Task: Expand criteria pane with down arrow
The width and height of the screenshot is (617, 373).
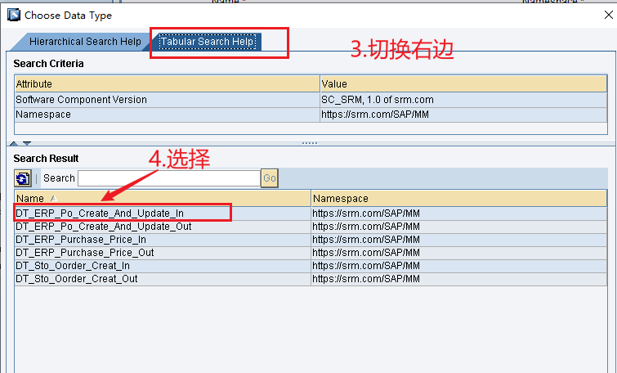Action: point(27,143)
